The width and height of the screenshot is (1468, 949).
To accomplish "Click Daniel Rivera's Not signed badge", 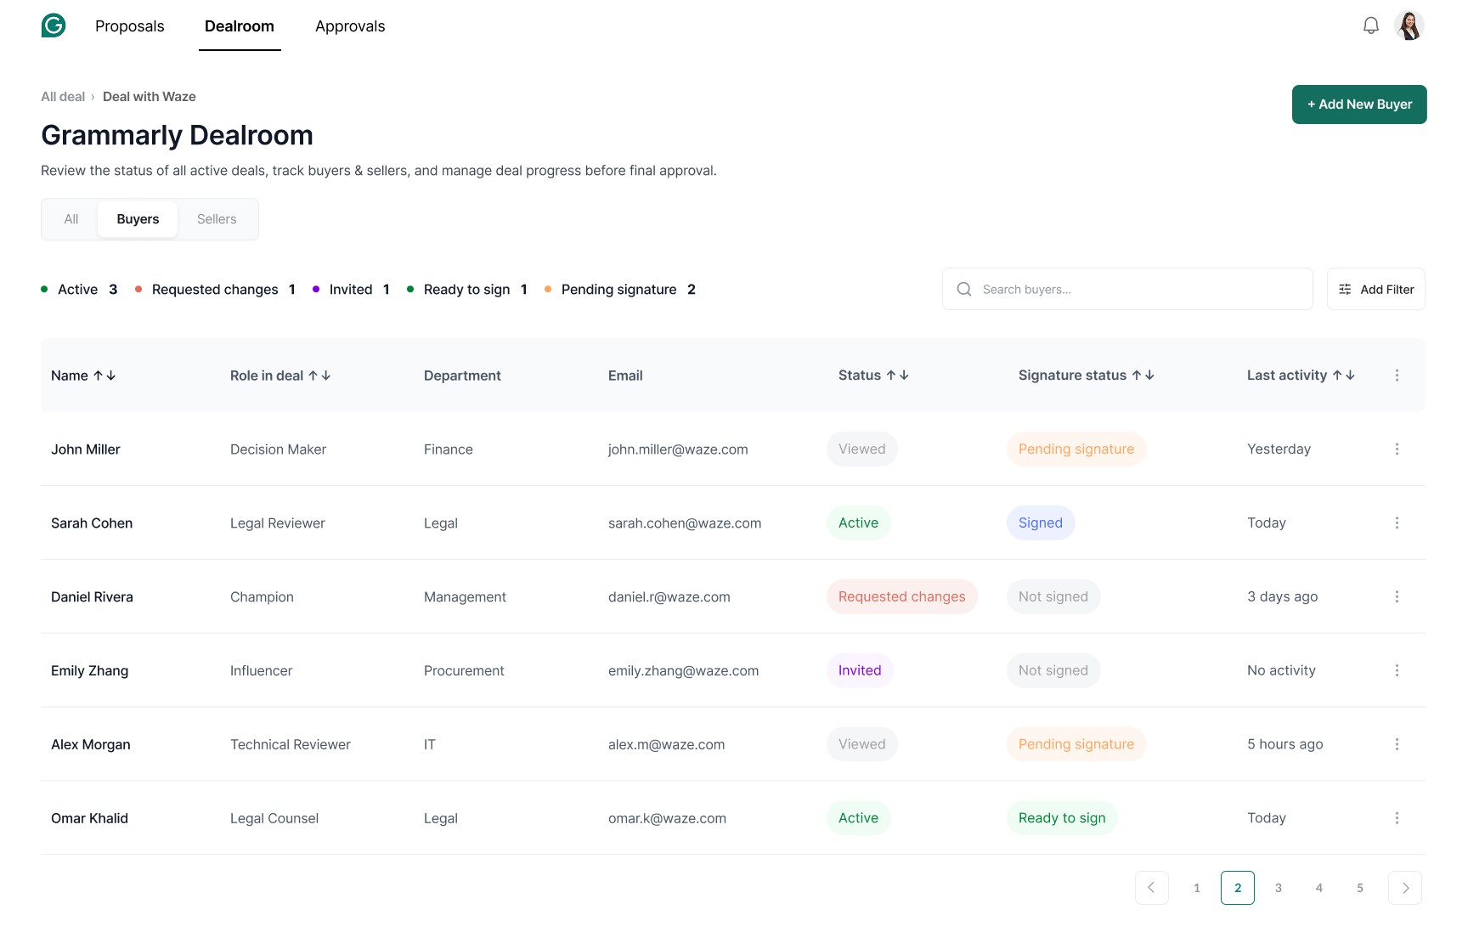I will 1053,596.
